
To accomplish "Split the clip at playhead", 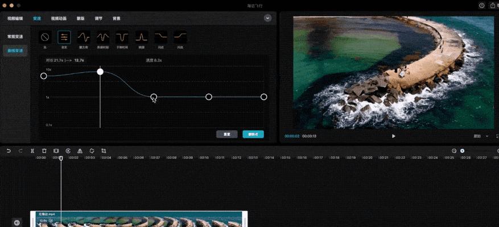I will coord(32,151).
